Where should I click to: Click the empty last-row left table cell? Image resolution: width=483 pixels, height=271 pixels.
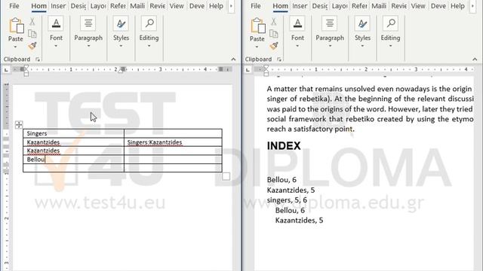coord(74,168)
